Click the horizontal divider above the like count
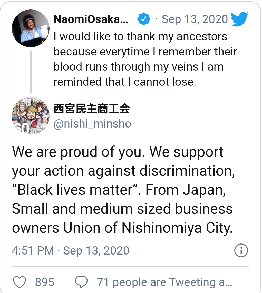 pos(130,266)
